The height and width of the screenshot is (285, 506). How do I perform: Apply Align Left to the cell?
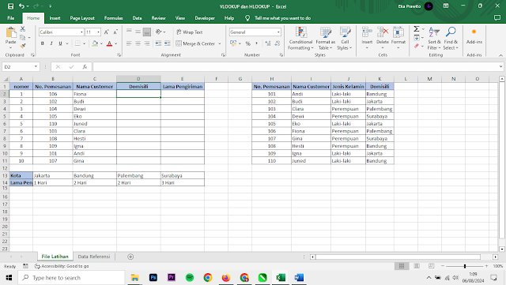coord(129,43)
